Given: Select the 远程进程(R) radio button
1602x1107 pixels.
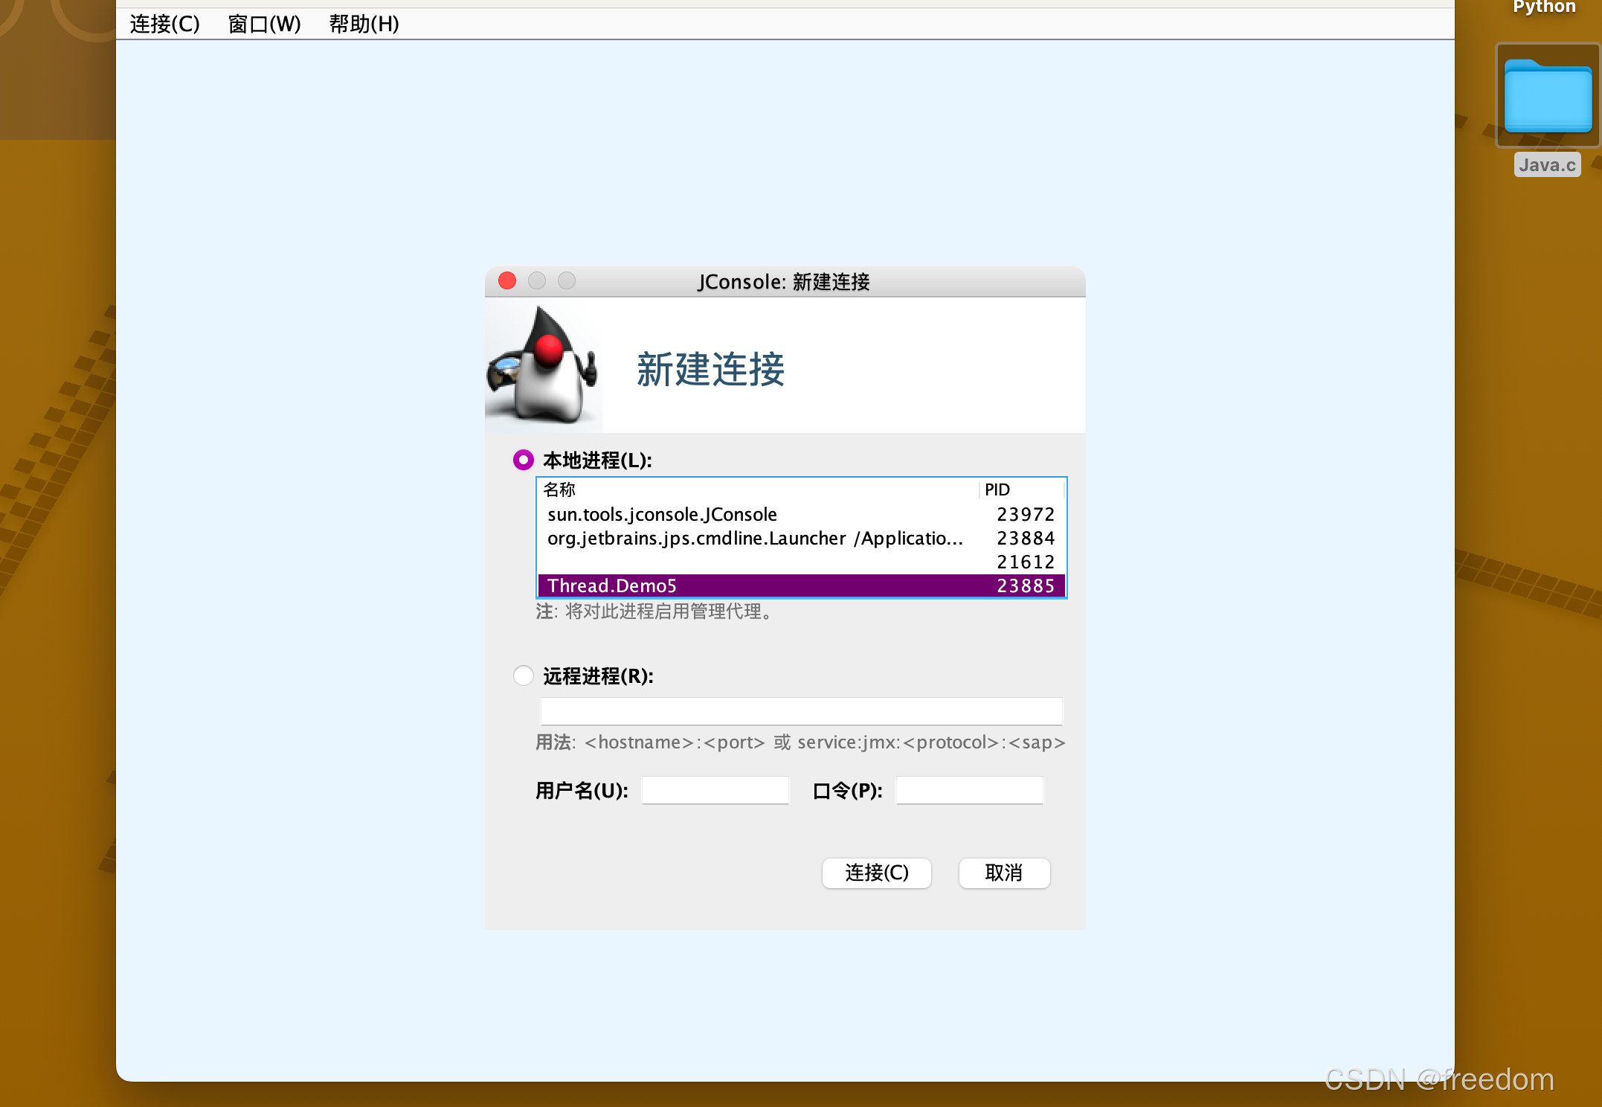Looking at the screenshot, I should pyautogui.click(x=524, y=676).
